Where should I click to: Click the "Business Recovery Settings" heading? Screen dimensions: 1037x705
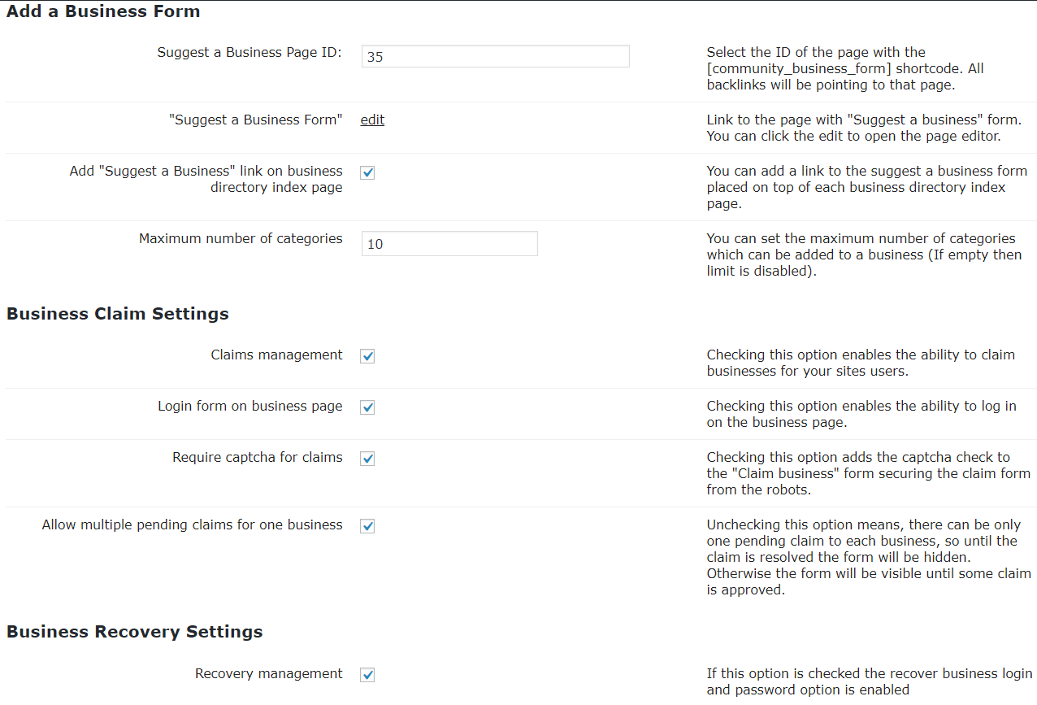135,632
